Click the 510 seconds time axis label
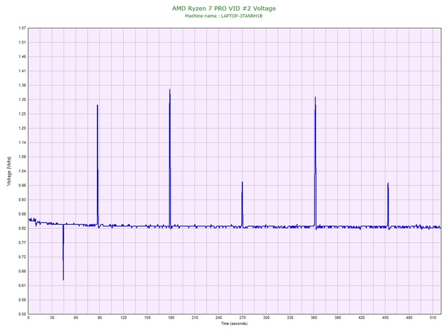 pyautogui.click(x=433, y=318)
